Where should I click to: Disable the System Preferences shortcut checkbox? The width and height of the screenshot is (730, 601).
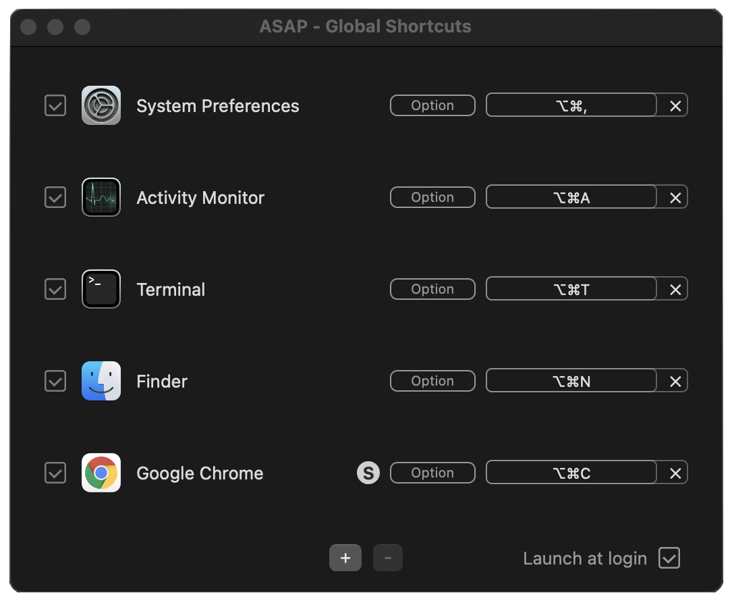coord(55,105)
